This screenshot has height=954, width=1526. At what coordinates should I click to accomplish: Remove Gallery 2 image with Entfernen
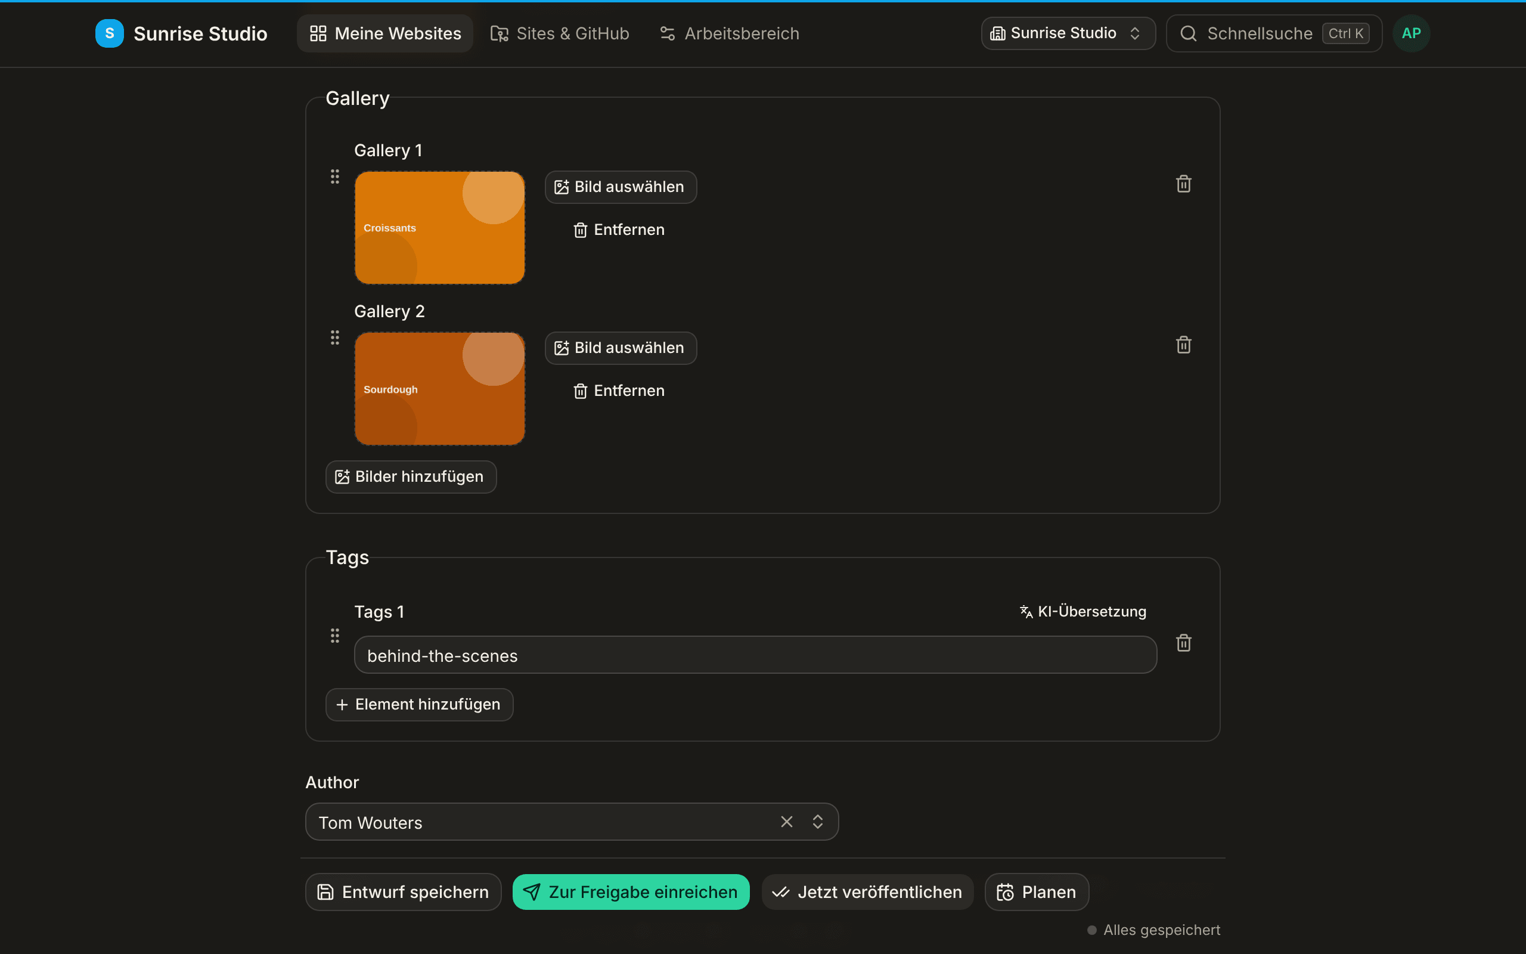point(619,391)
